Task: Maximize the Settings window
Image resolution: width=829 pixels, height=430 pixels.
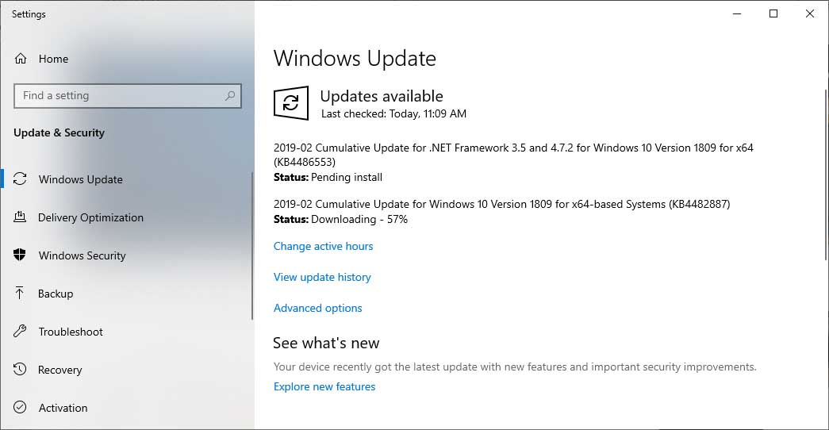Action: [x=773, y=13]
